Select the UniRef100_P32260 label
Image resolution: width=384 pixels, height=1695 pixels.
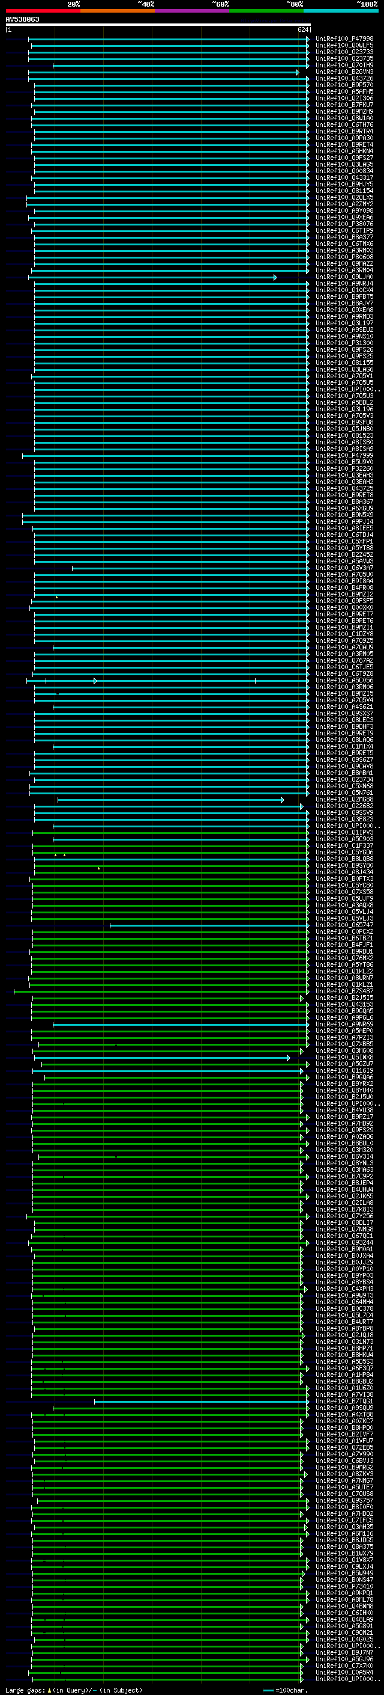tap(344, 468)
